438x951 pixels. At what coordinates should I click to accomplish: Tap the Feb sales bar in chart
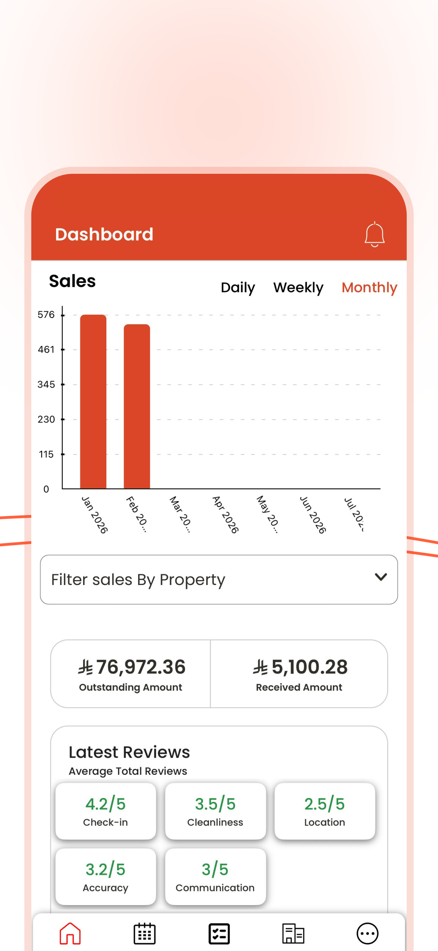137,406
